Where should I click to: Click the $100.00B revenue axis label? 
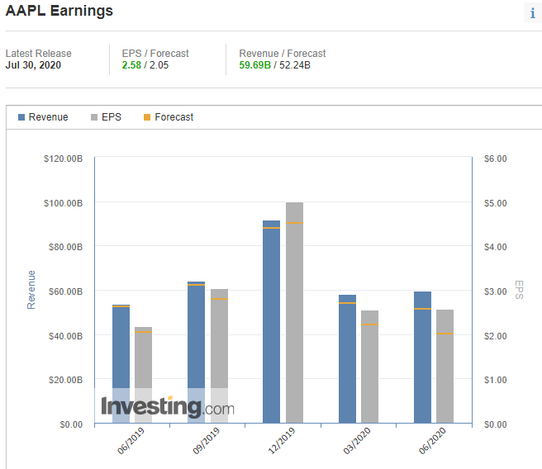tap(64, 203)
